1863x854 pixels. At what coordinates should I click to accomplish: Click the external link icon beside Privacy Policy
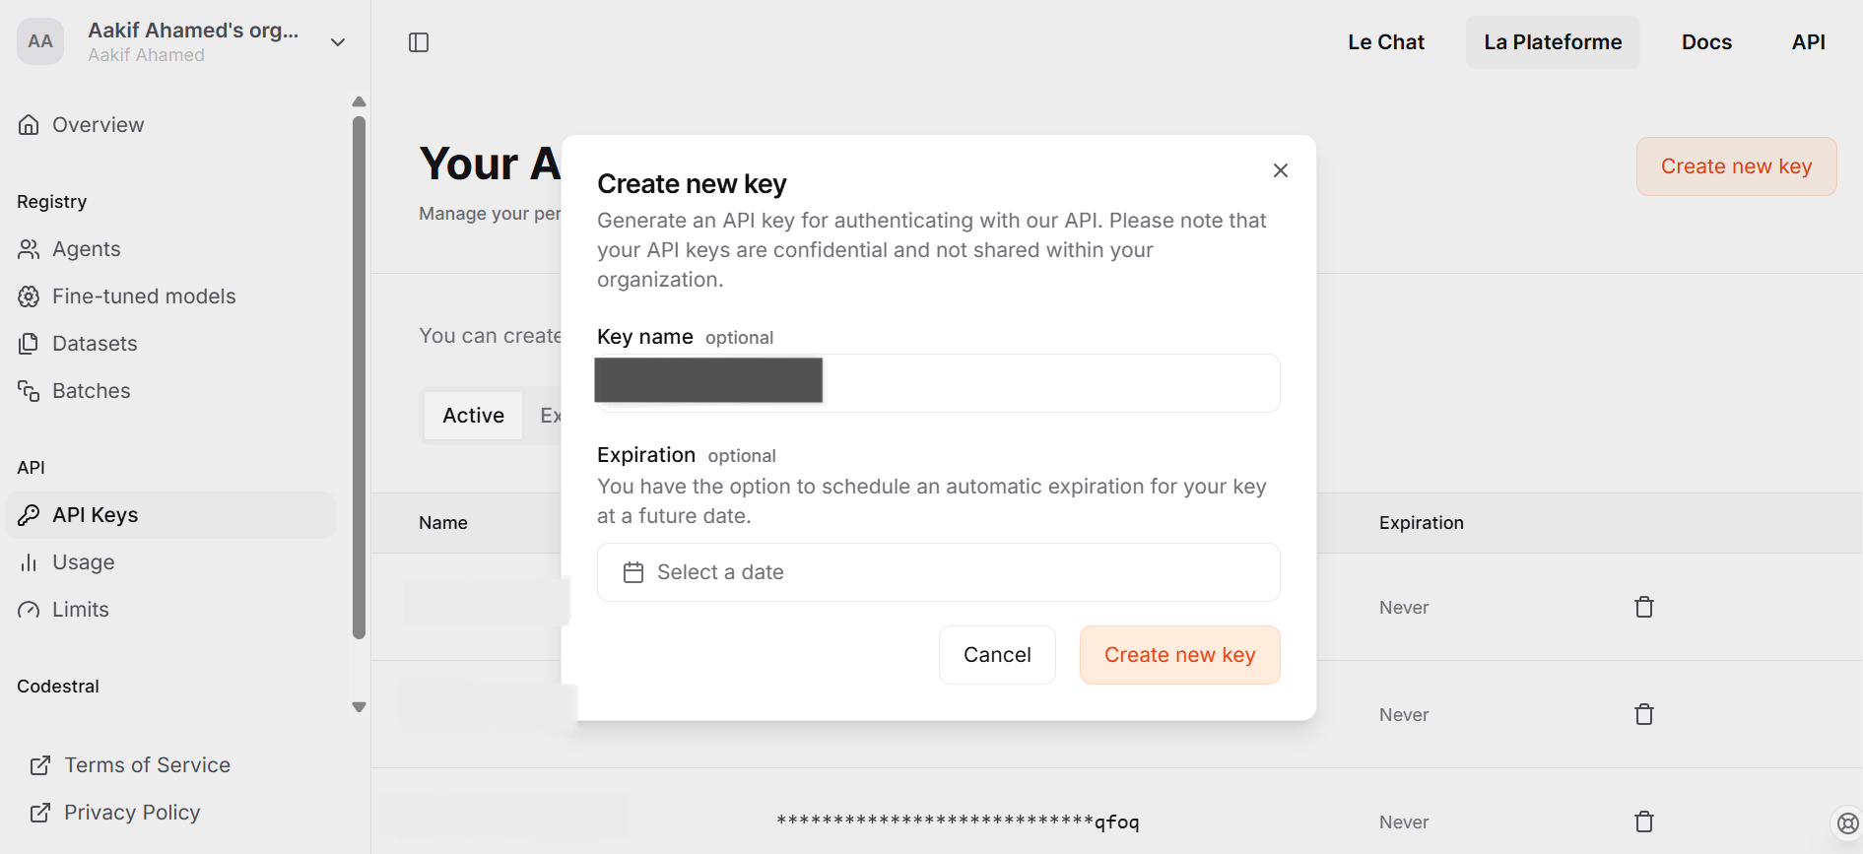point(40,812)
